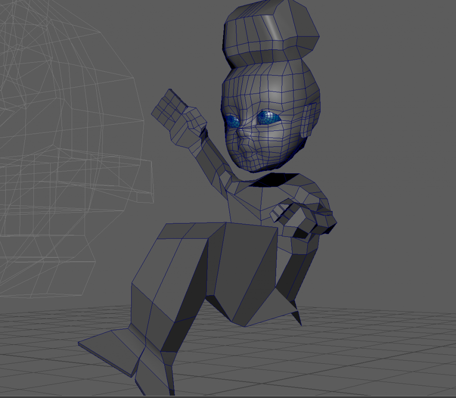456x398 pixels.
Task: Select the raised fist
Action: tap(178, 117)
